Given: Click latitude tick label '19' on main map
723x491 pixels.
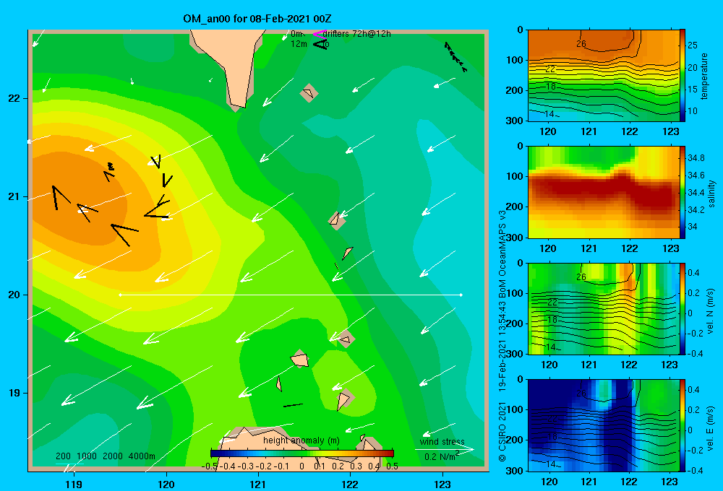Looking at the screenshot, I should [x=14, y=393].
